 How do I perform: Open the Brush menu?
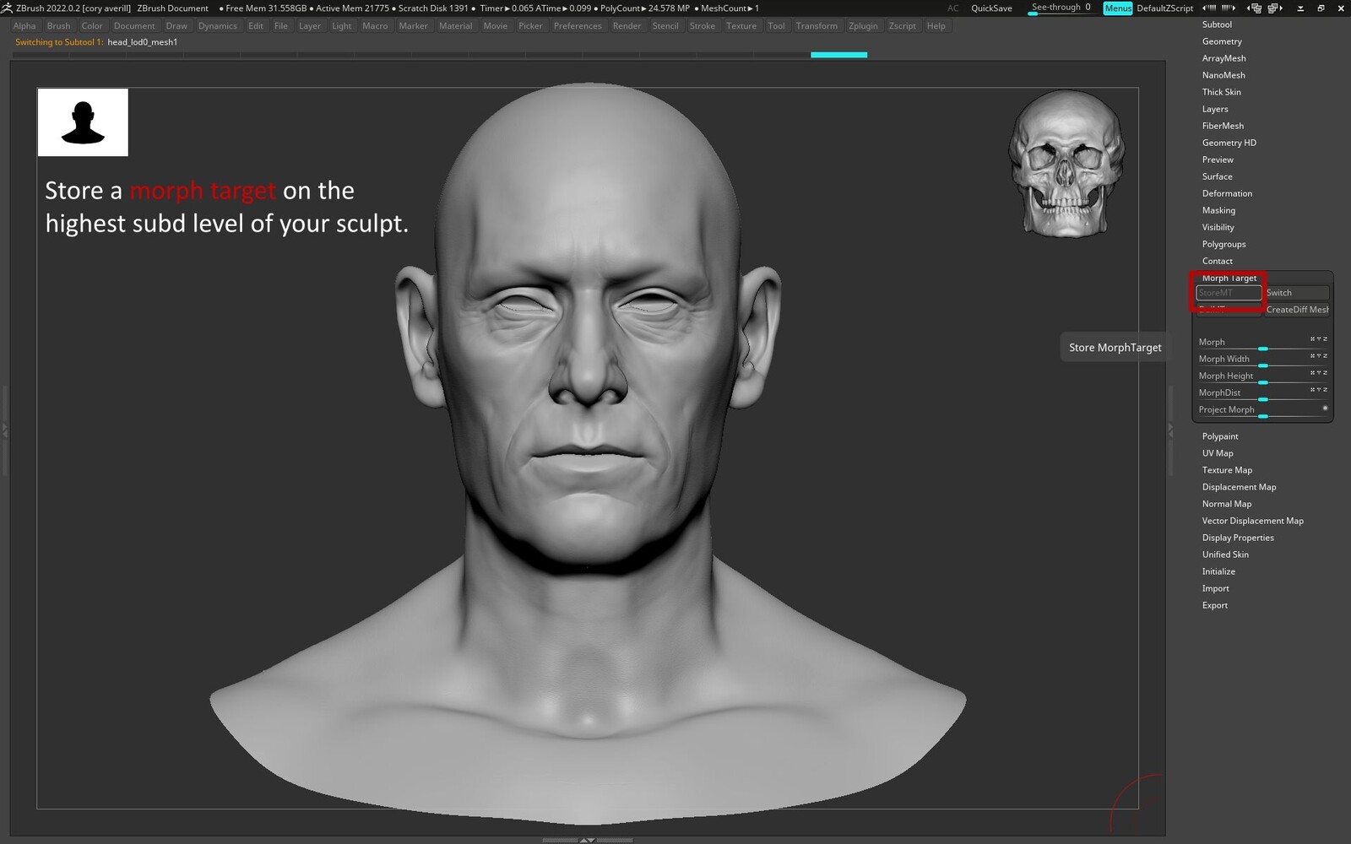[x=58, y=26]
